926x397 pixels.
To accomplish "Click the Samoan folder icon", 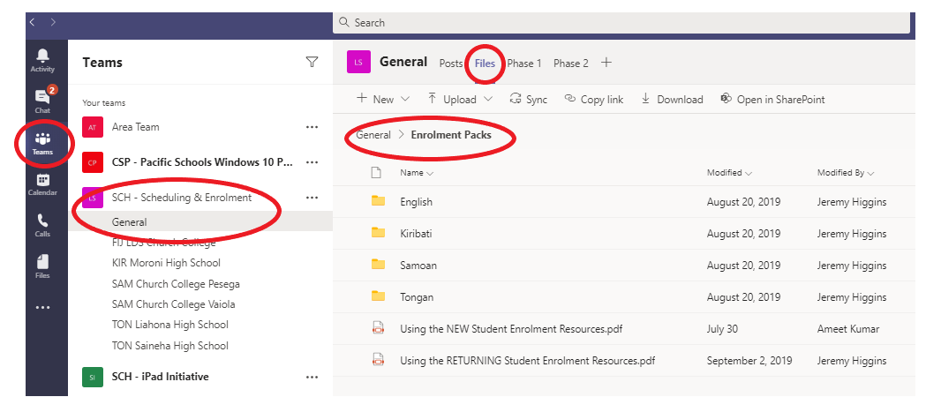I will pos(378,265).
